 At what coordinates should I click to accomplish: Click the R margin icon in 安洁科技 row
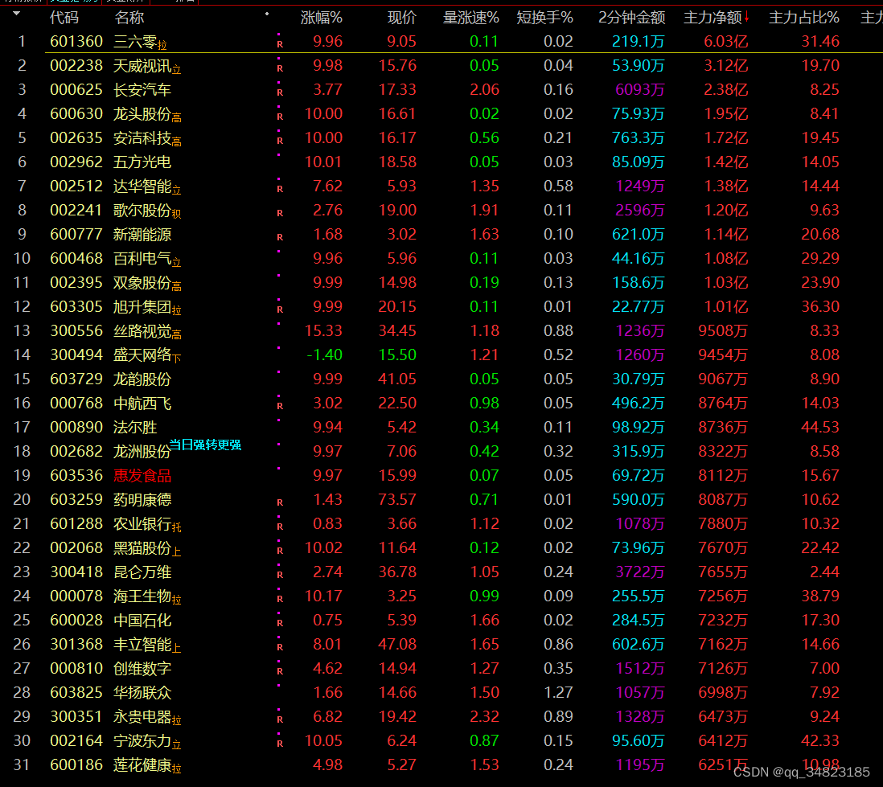pyautogui.click(x=280, y=141)
